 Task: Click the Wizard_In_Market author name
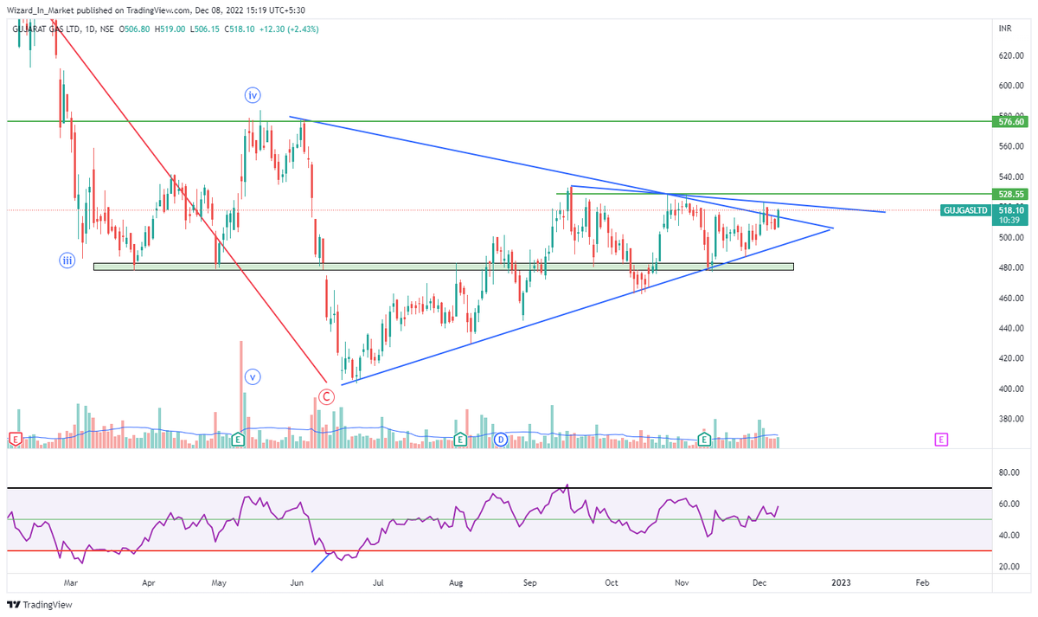point(40,10)
